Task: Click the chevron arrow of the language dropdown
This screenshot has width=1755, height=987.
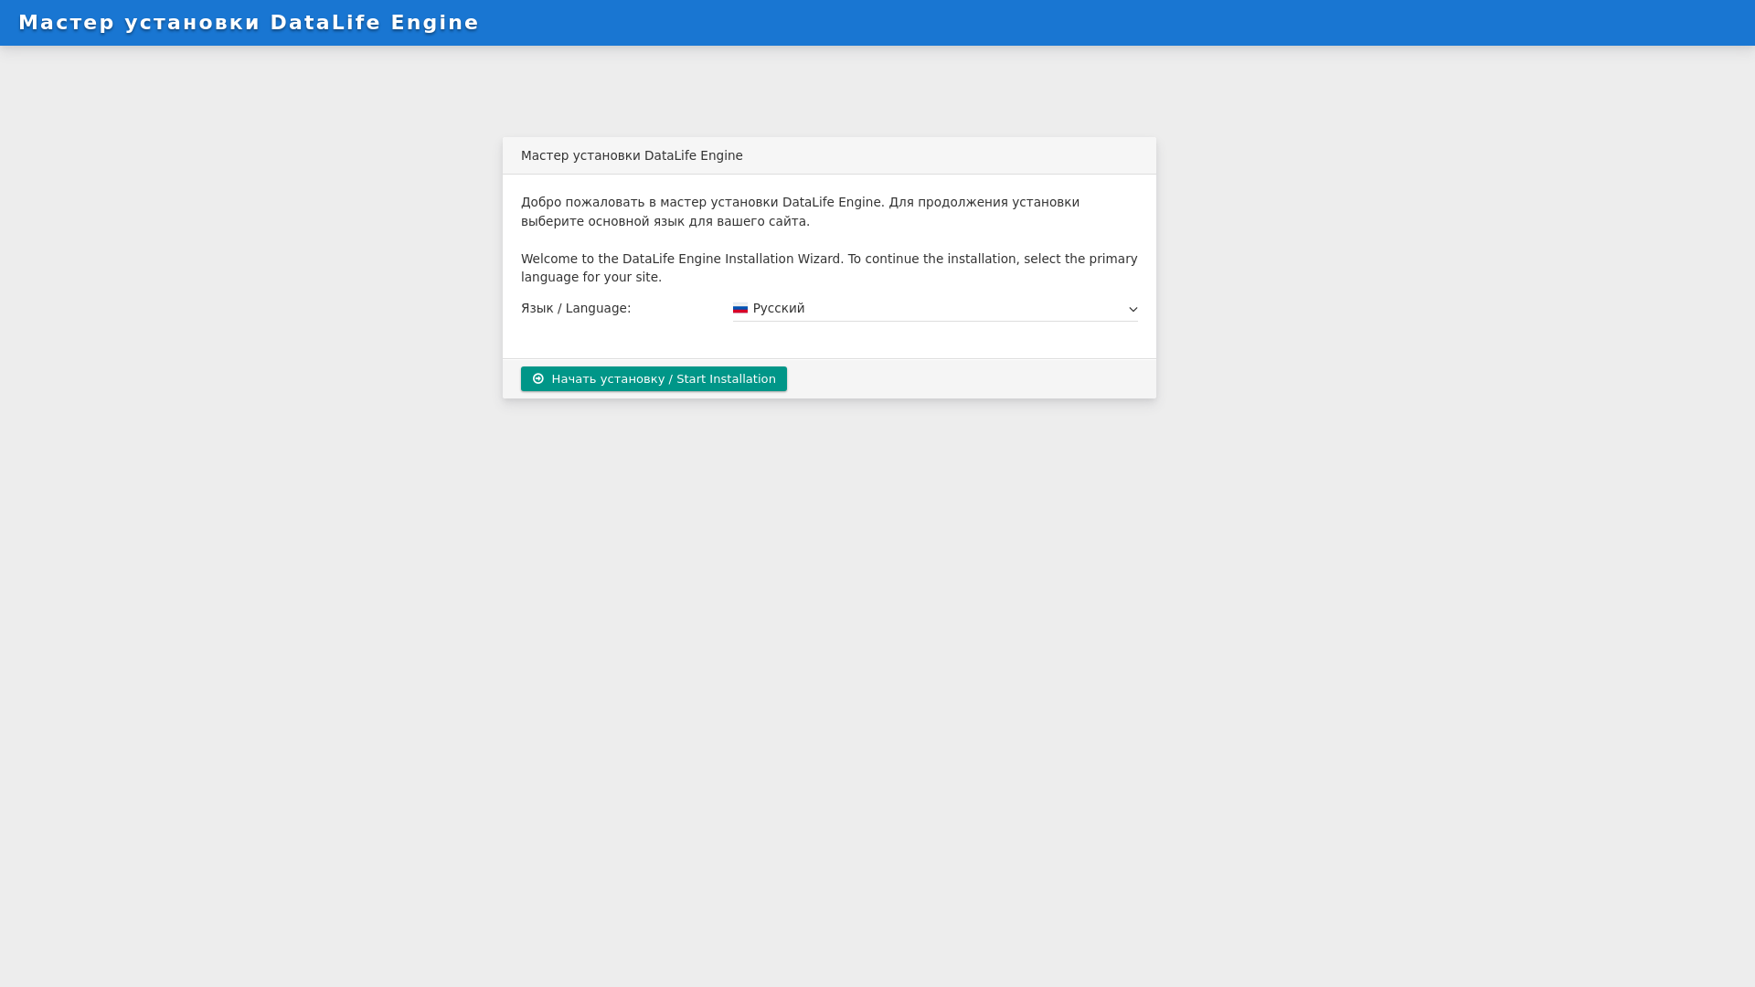Action: [x=1133, y=310]
